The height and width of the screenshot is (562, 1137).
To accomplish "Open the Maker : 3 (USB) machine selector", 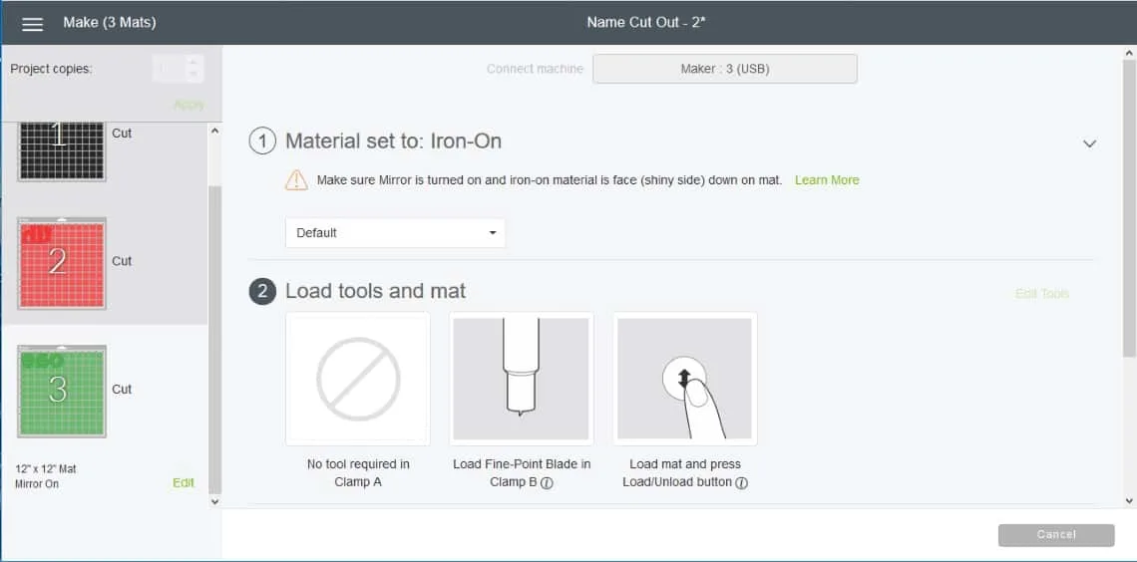I will click(x=725, y=70).
